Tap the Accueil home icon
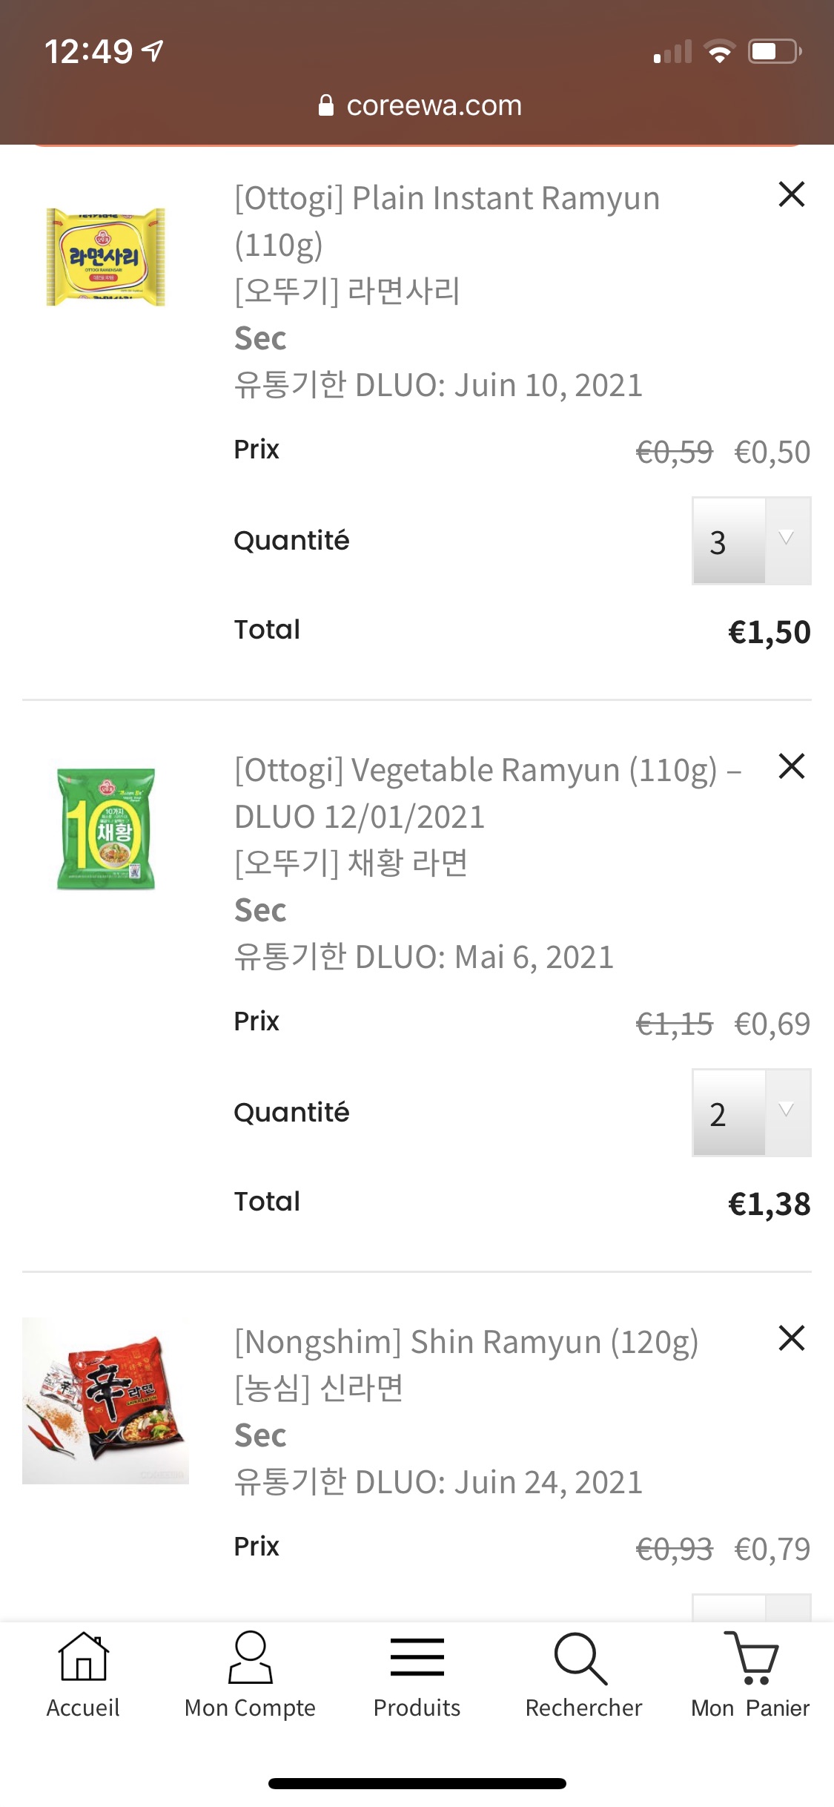Viewport: 834px width, 1807px height. [x=83, y=1659]
